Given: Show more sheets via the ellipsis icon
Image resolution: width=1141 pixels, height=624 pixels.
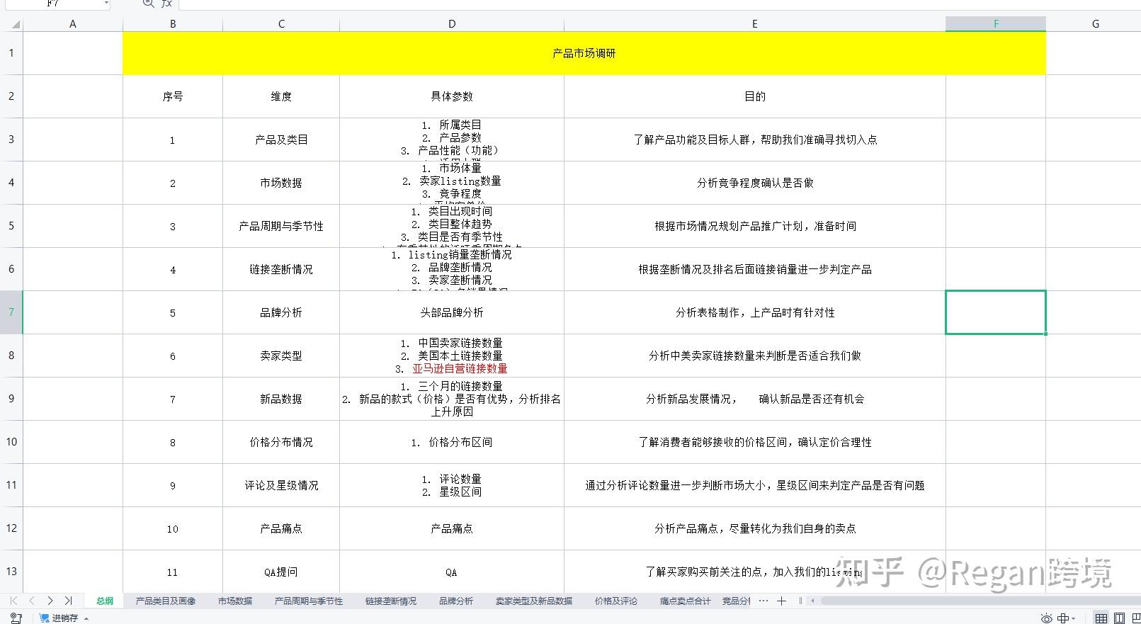Looking at the screenshot, I should [763, 601].
